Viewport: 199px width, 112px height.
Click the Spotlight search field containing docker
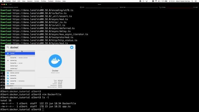(39, 47)
